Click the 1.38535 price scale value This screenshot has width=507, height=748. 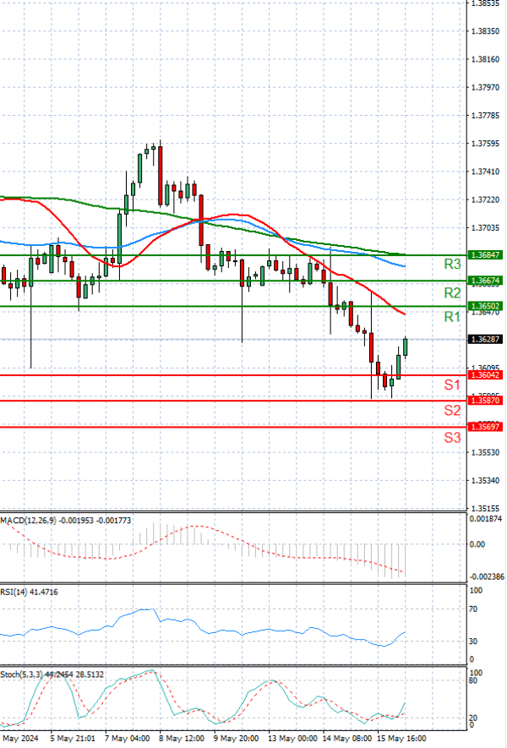[x=485, y=3]
